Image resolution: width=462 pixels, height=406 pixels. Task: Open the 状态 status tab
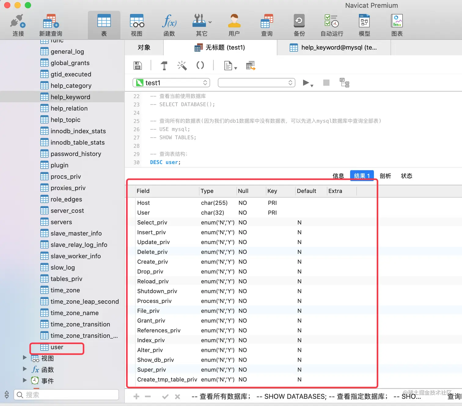(x=406, y=176)
